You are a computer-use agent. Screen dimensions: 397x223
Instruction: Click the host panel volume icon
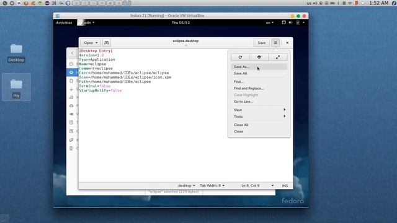point(315,3)
